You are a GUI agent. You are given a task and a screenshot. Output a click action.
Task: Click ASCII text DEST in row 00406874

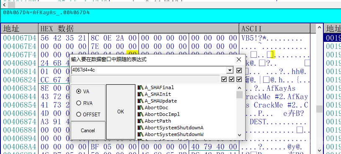[x=258, y=122]
